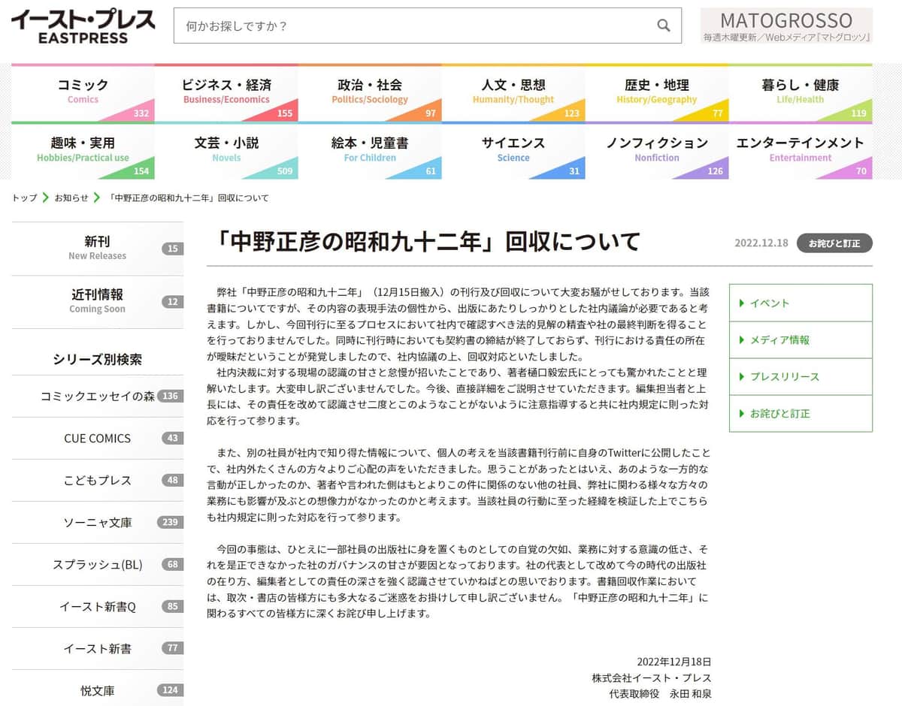Open the 文芸・小説 Novels category
Screen dimensions: 902x706
point(226,150)
